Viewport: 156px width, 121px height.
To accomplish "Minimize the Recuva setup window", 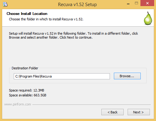I will (128, 4).
